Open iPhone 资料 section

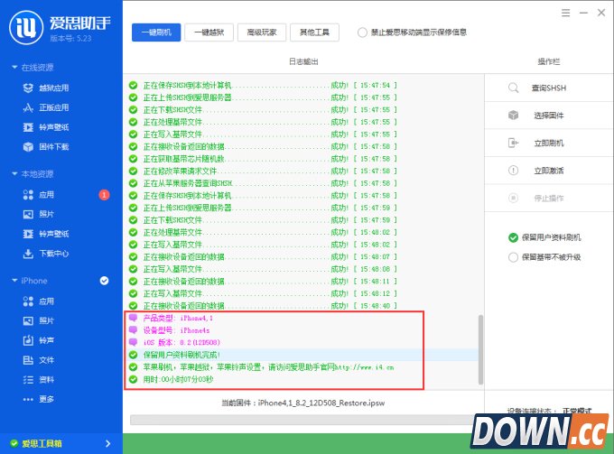(45, 380)
